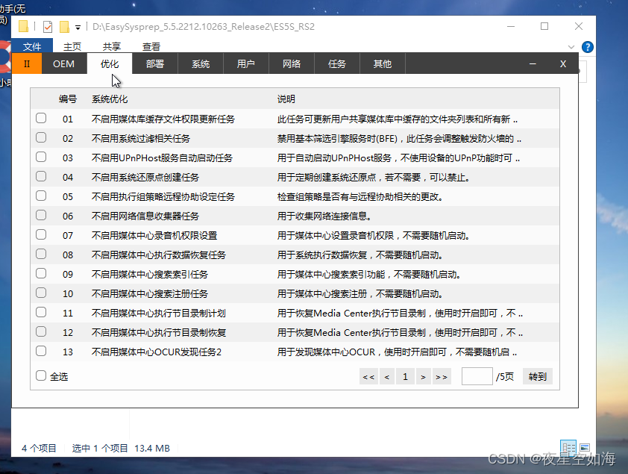Viewport: 628px width, 474px height.
Task: Switch to details view in the status bar
Action: 568,448
